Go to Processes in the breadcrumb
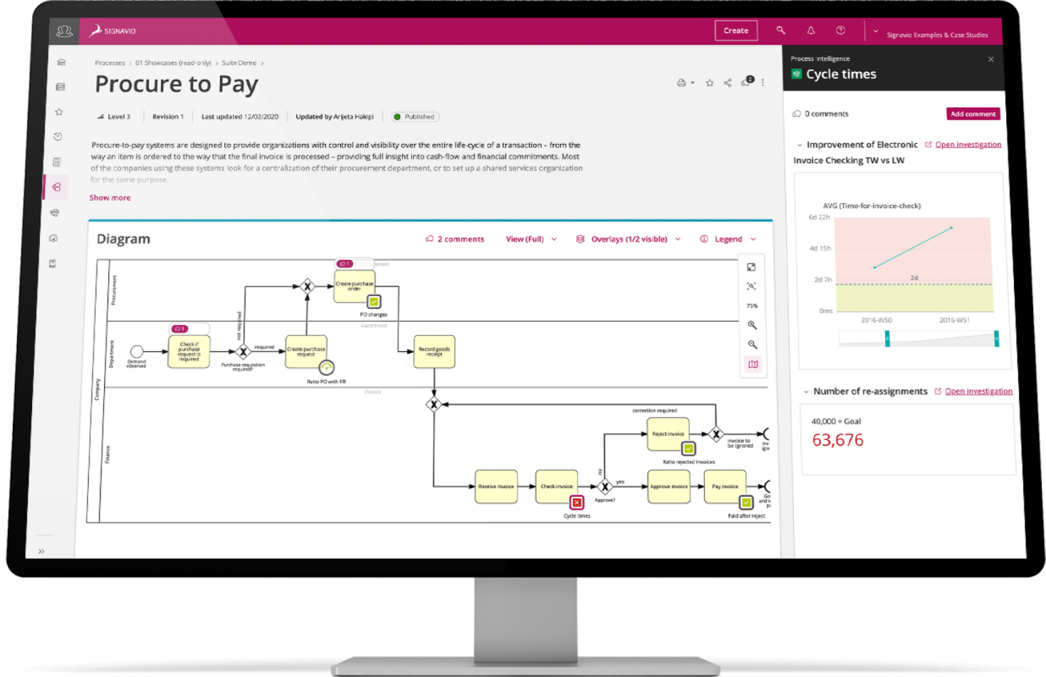The image size is (1046, 677). click(110, 63)
